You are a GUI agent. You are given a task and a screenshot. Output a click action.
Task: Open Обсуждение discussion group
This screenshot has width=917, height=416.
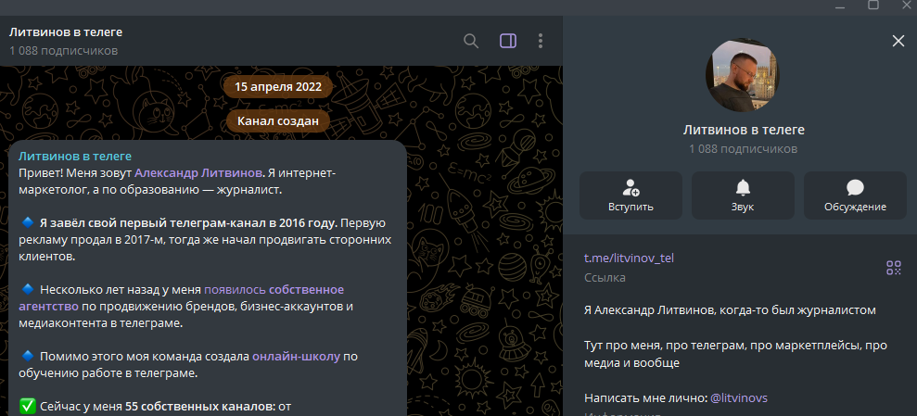pyautogui.click(x=855, y=195)
